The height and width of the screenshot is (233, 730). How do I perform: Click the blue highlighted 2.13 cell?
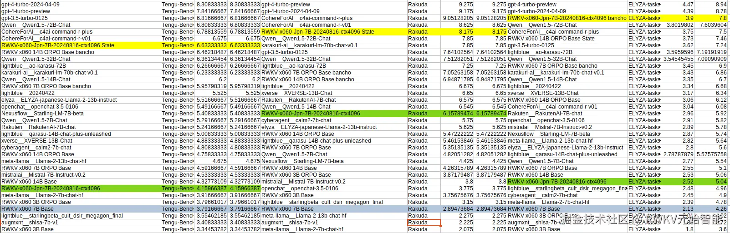click(678, 209)
